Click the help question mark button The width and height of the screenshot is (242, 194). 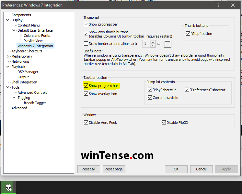218,5
